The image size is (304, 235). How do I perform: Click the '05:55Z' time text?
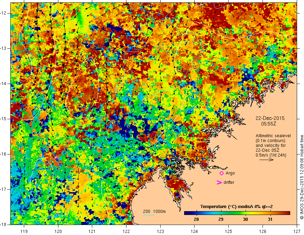268,124
